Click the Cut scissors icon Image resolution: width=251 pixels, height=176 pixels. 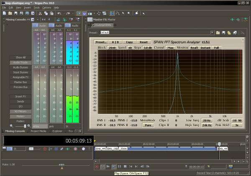pyautogui.click(x=40, y=13)
